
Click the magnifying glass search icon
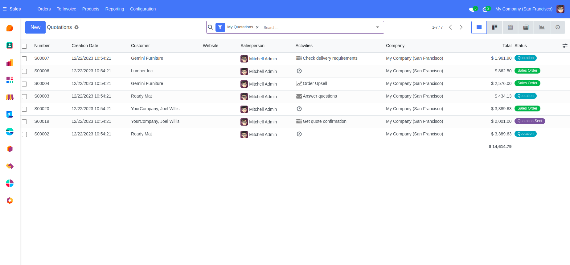[211, 27]
